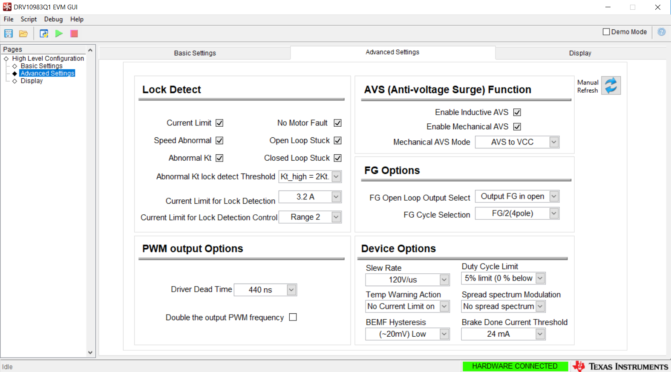
Task: Uncheck the Open Loop Stuck checkbox
Action: point(338,140)
